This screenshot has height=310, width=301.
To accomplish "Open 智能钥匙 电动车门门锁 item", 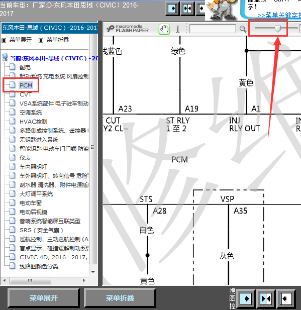I will [54, 149].
